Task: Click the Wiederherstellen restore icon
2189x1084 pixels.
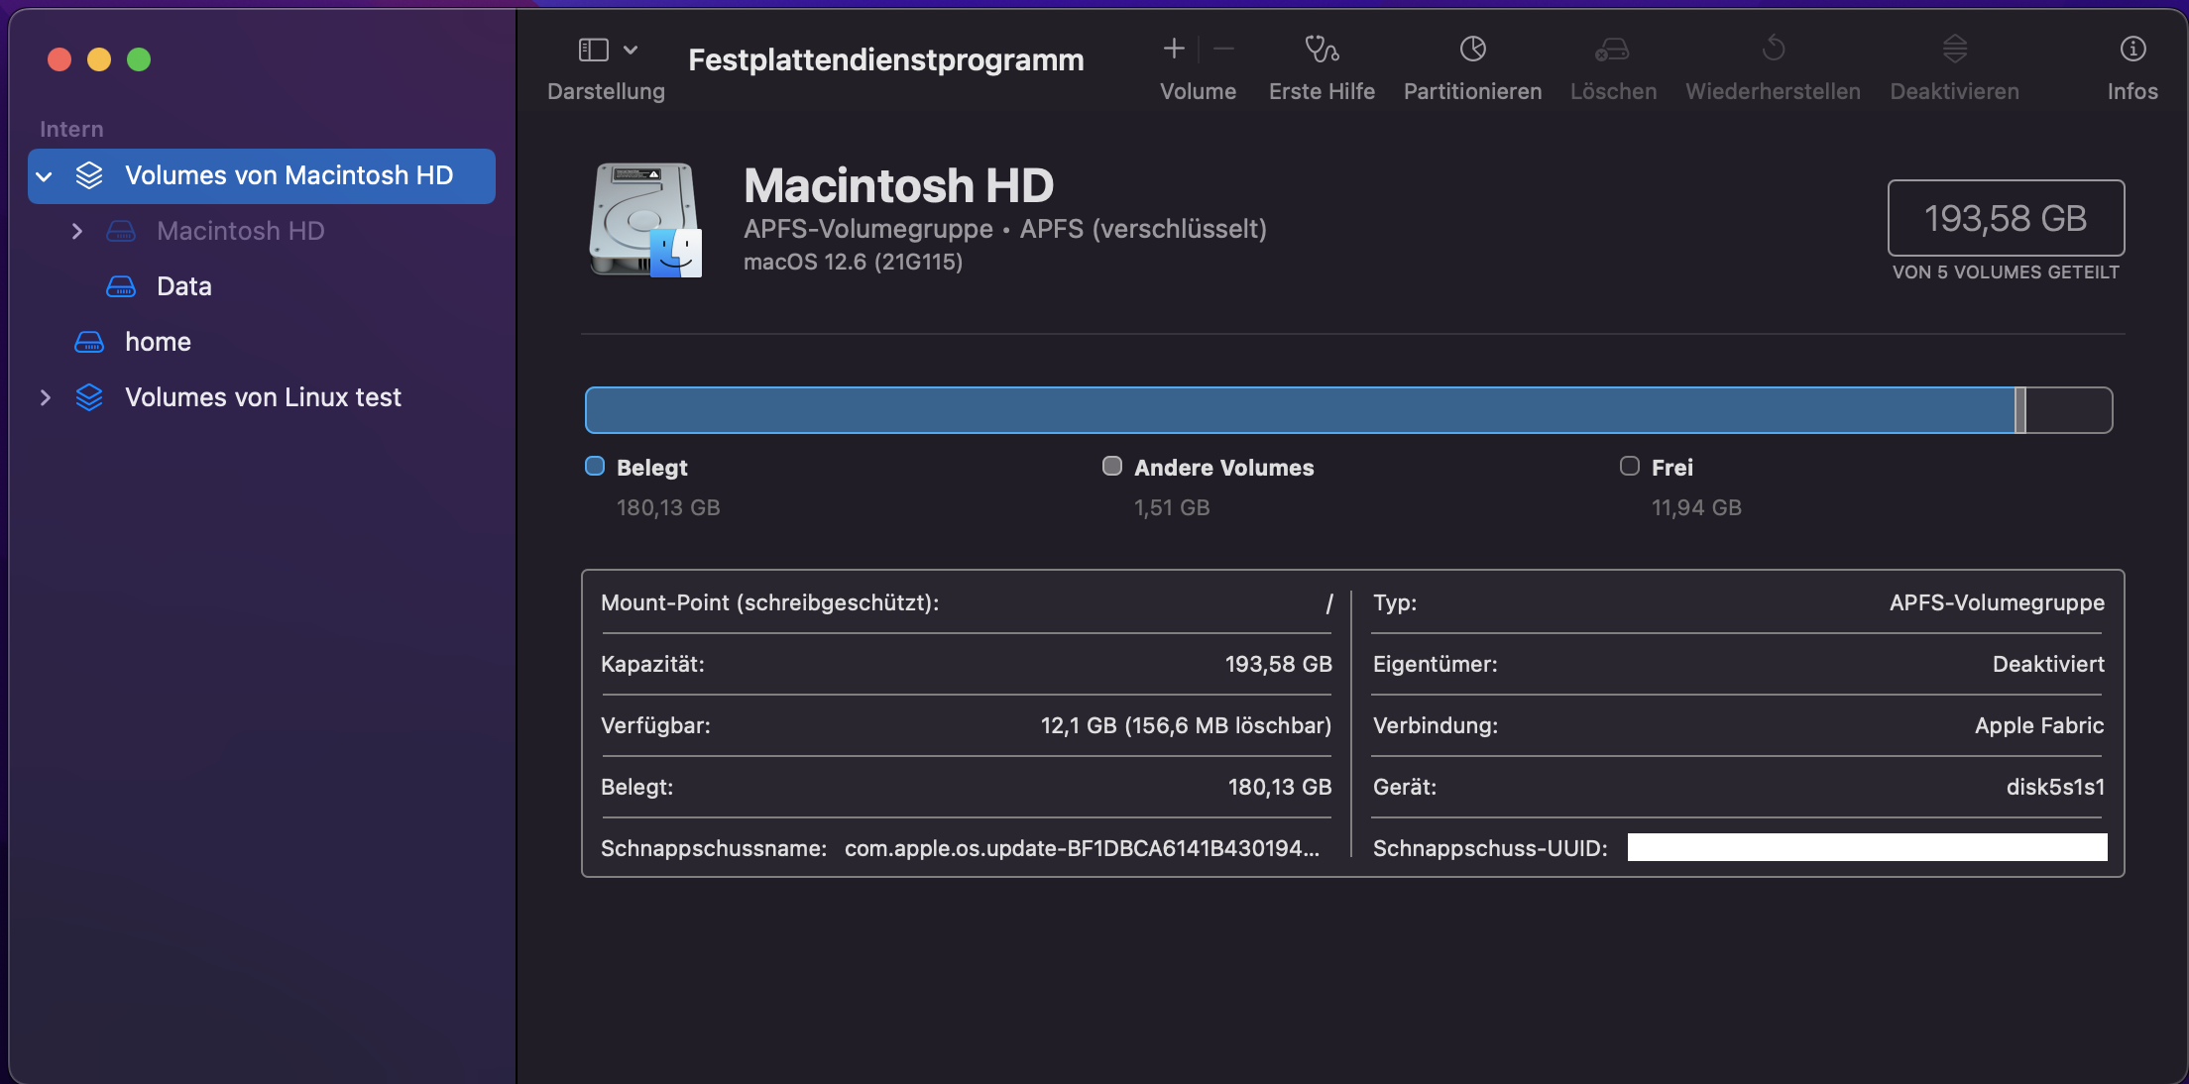Action: [x=1773, y=49]
